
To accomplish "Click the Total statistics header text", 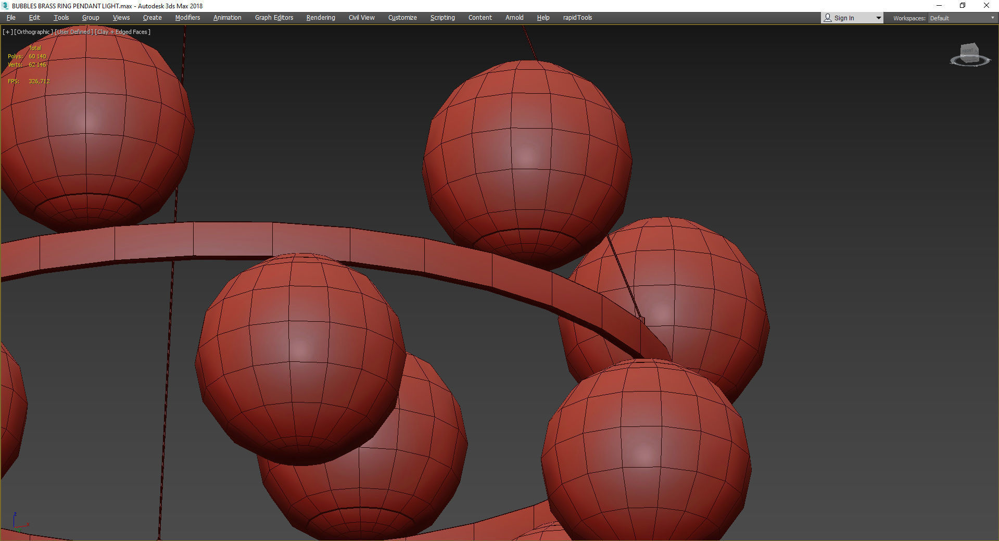I will [x=34, y=48].
